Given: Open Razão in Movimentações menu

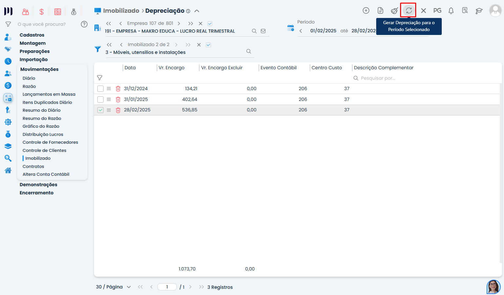Looking at the screenshot, I should (x=29, y=86).
